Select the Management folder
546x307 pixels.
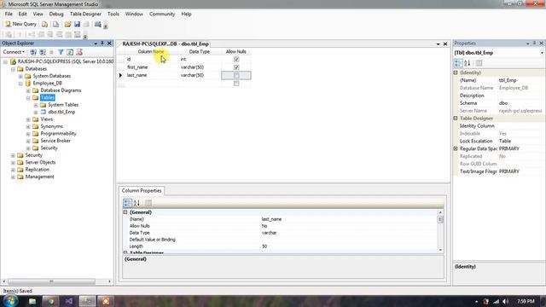click(x=40, y=177)
